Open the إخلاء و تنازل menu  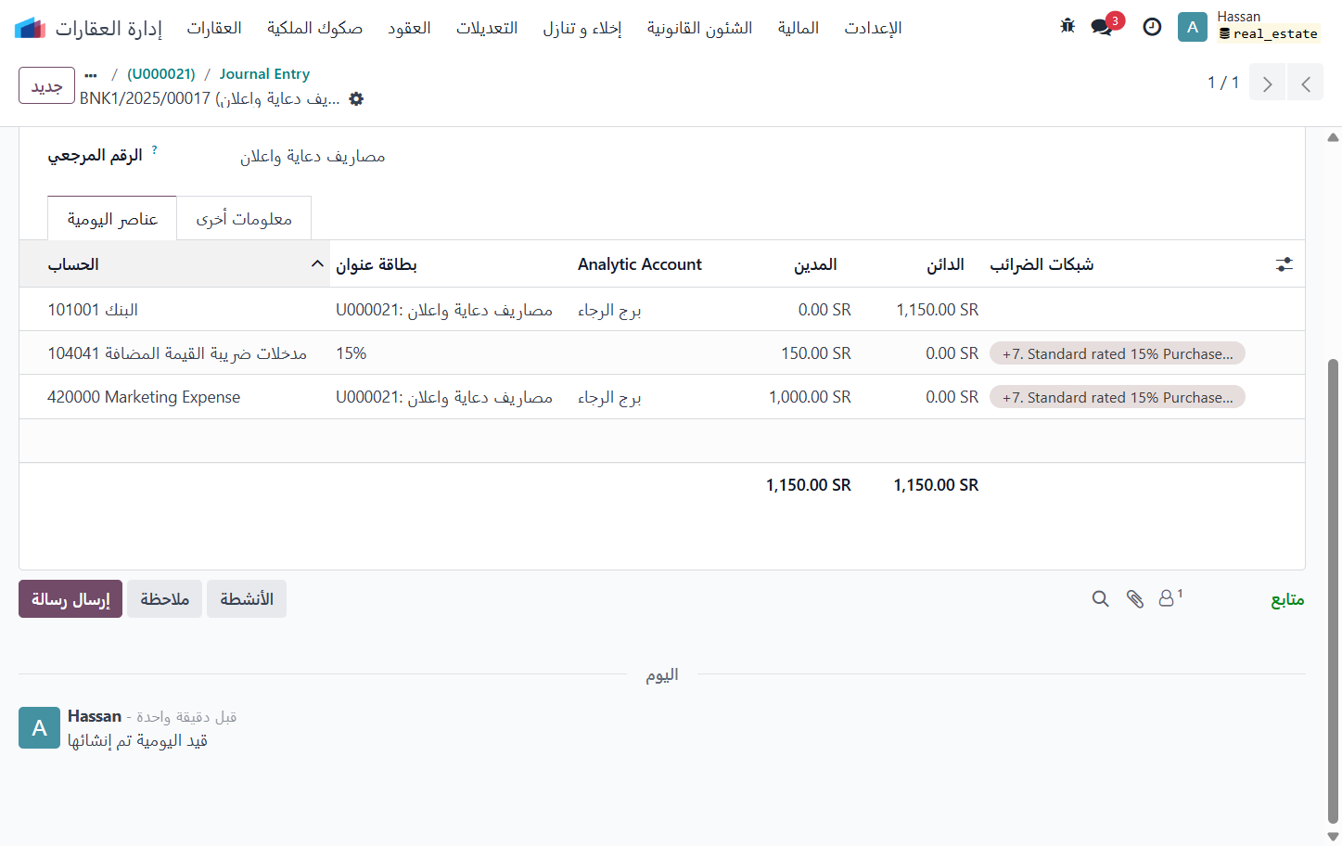click(x=582, y=28)
